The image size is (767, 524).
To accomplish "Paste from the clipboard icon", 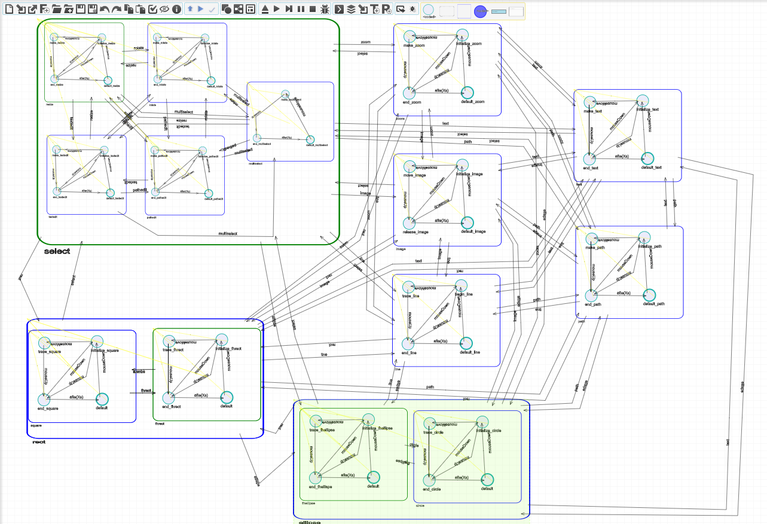I will pyautogui.click(x=140, y=9).
